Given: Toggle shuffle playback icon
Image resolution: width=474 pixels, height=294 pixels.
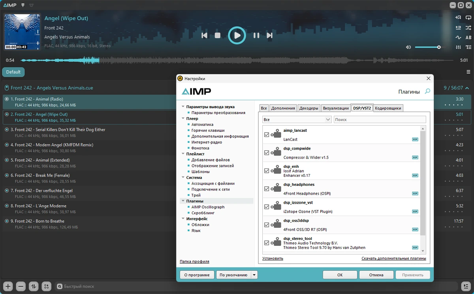Looking at the screenshot, I should tap(468, 28).
